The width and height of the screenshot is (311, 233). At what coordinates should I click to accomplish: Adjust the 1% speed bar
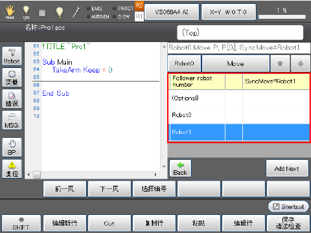(282, 17)
